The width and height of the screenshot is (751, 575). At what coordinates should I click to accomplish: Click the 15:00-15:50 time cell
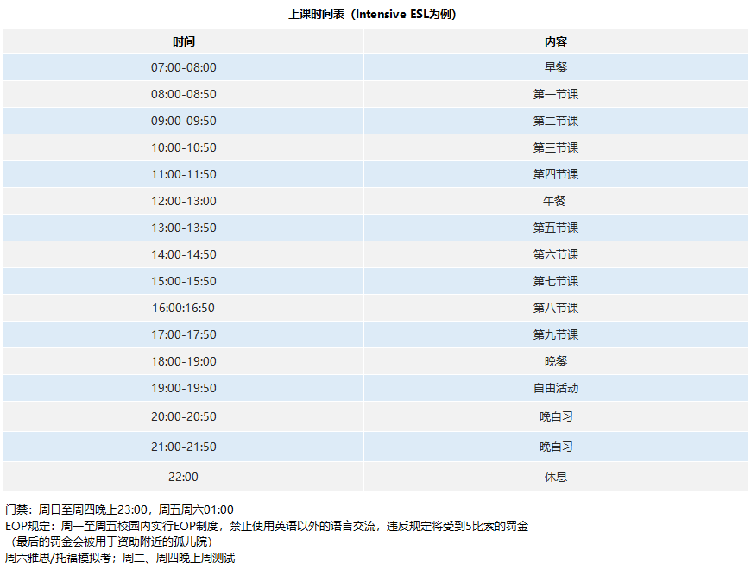(184, 281)
